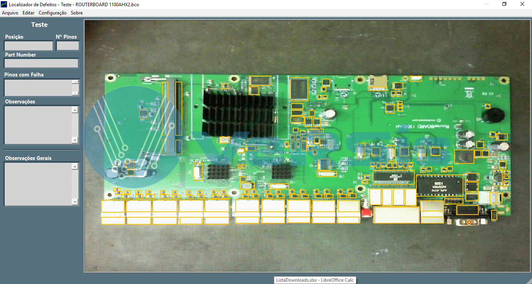The height and width of the screenshot is (284, 532).
Task: Restore down the Localizador de Defeitos window
Action: point(504,4)
